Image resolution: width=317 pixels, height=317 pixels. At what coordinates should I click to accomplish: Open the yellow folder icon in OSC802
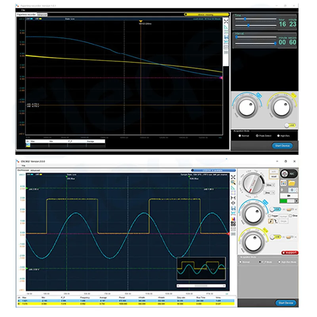292,183
